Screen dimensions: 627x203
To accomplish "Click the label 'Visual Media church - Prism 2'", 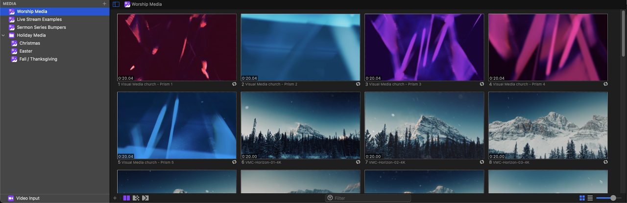I will click(x=271, y=84).
